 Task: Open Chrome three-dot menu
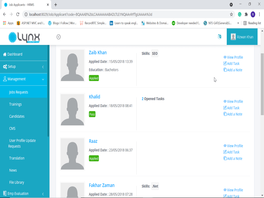260,15
